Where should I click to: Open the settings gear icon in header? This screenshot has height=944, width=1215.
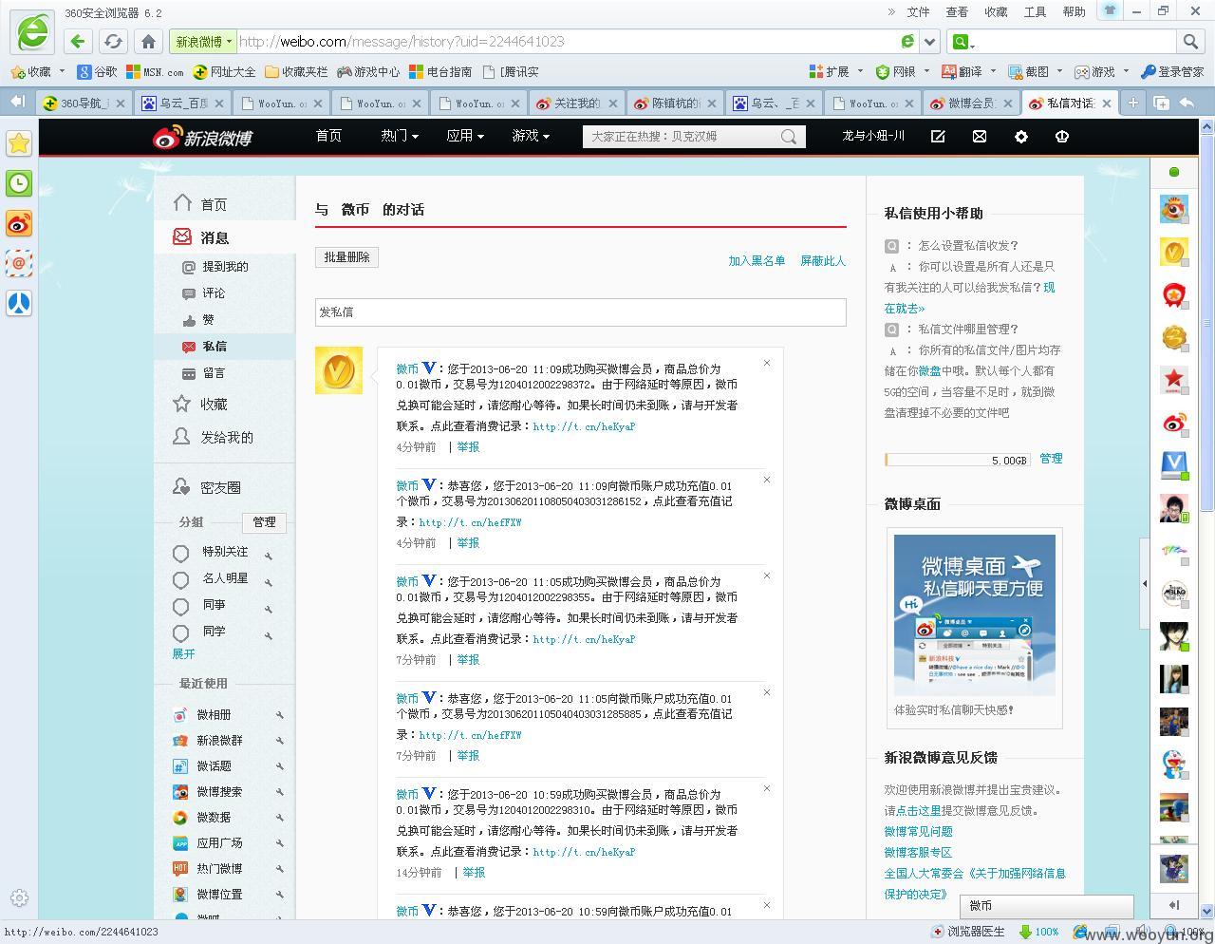point(1021,137)
